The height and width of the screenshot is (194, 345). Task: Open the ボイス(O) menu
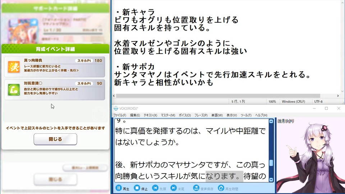point(185,115)
